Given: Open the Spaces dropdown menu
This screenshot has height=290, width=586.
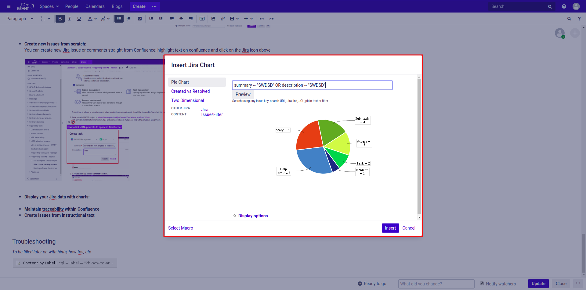Looking at the screenshot, I should click(49, 6).
